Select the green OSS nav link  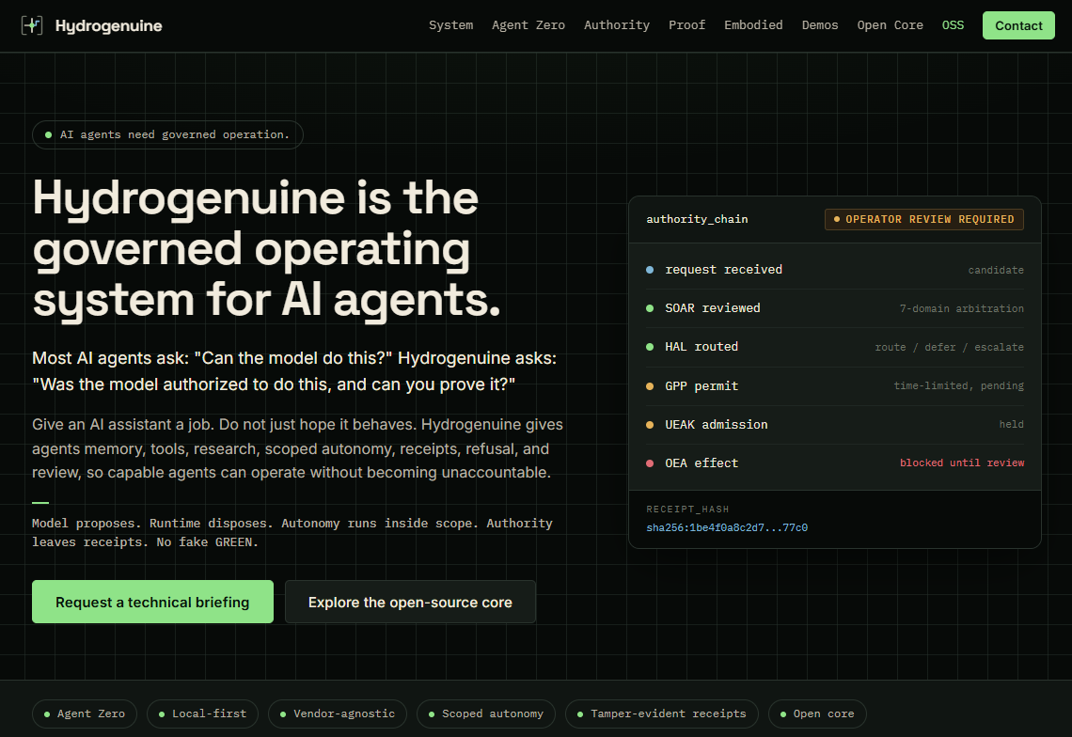point(953,25)
